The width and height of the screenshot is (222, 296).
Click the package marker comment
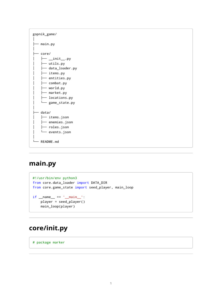(49, 243)
